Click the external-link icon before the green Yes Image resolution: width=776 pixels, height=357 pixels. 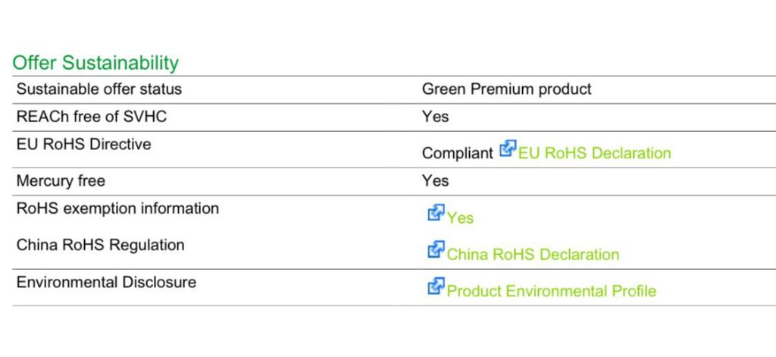(x=436, y=214)
